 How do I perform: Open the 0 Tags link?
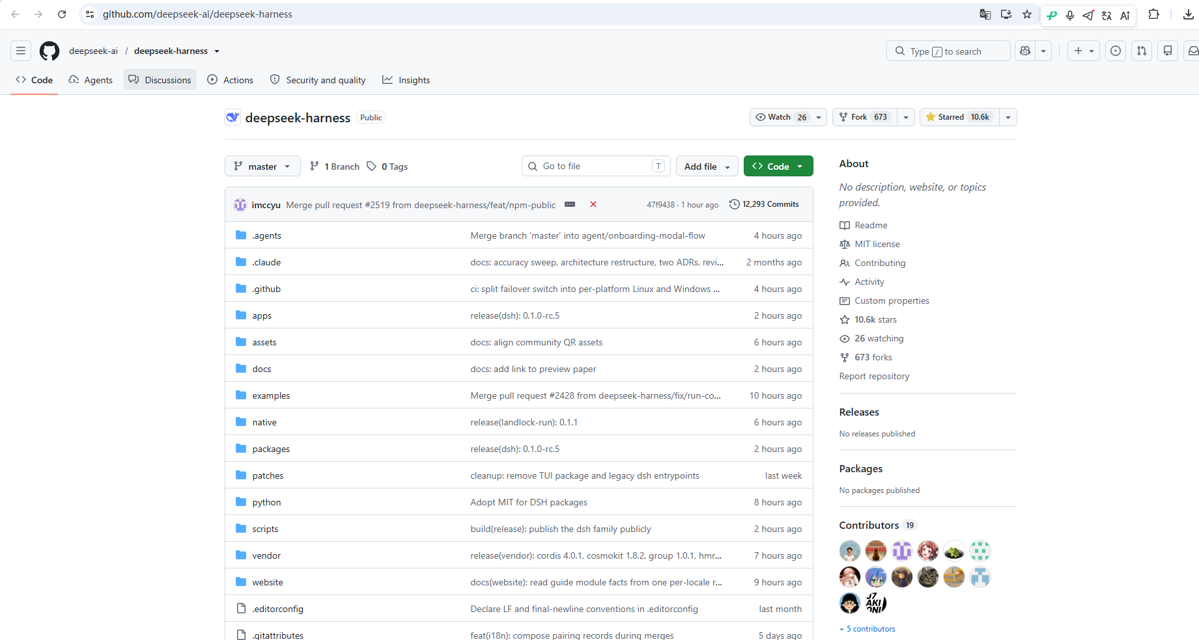click(x=388, y=167)
